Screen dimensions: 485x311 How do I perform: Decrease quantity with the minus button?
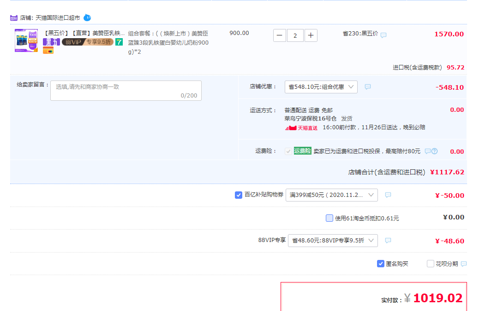point(279,35)
